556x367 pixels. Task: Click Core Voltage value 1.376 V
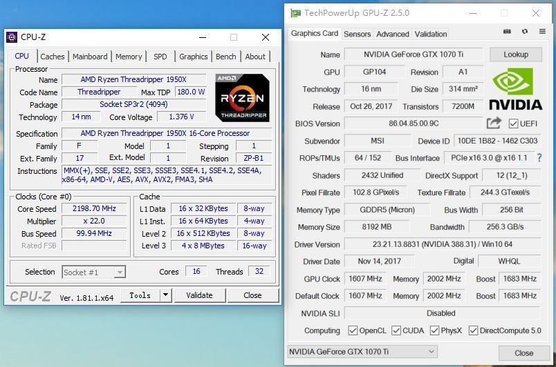[181, 117]
